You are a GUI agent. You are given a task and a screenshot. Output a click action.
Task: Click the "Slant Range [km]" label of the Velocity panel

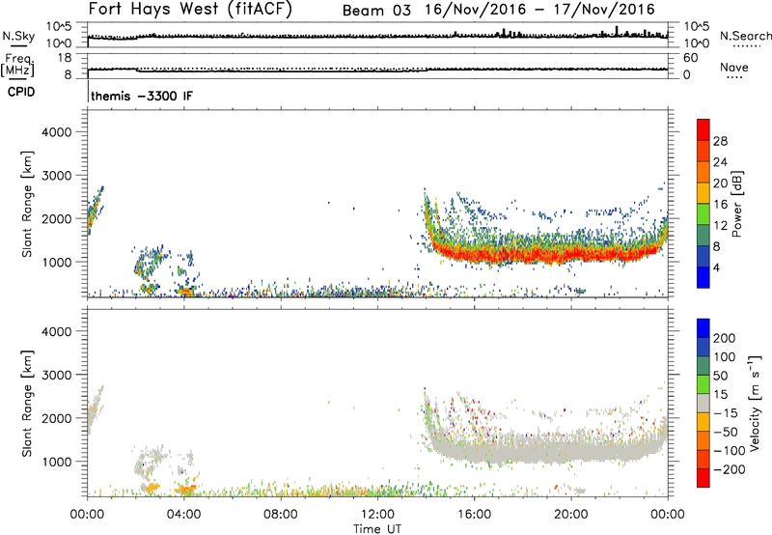point(27,403)
